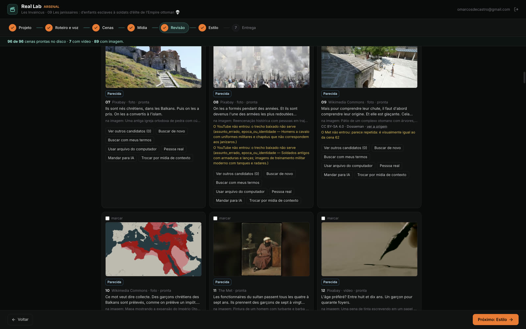
Task: Check the marcar box for scene 10
Action: click(x=108, y=218)
